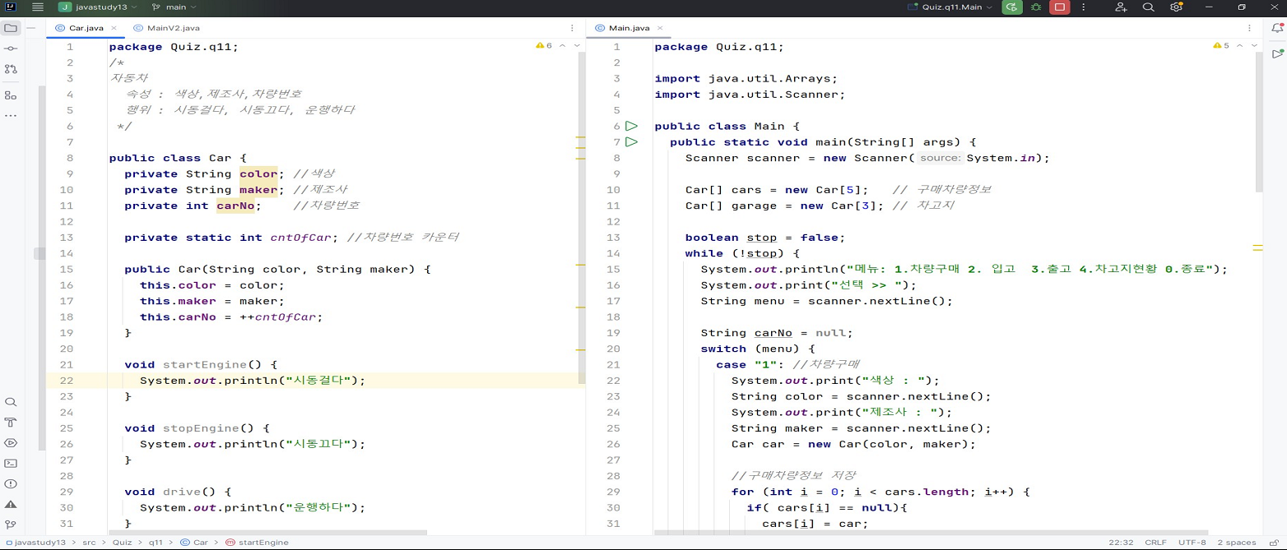
Task: Open the Build tool window hammer icon
Action: (x=11, y=423)
